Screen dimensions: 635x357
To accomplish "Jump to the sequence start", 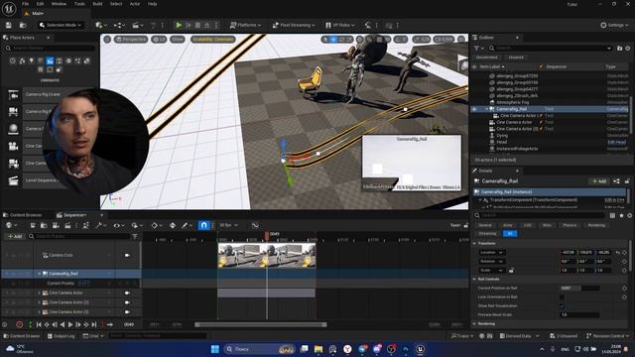I will tap(39, 324).
